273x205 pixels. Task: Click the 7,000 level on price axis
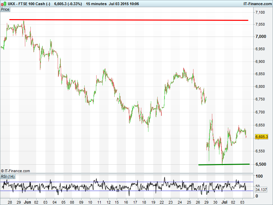(260, 37)
